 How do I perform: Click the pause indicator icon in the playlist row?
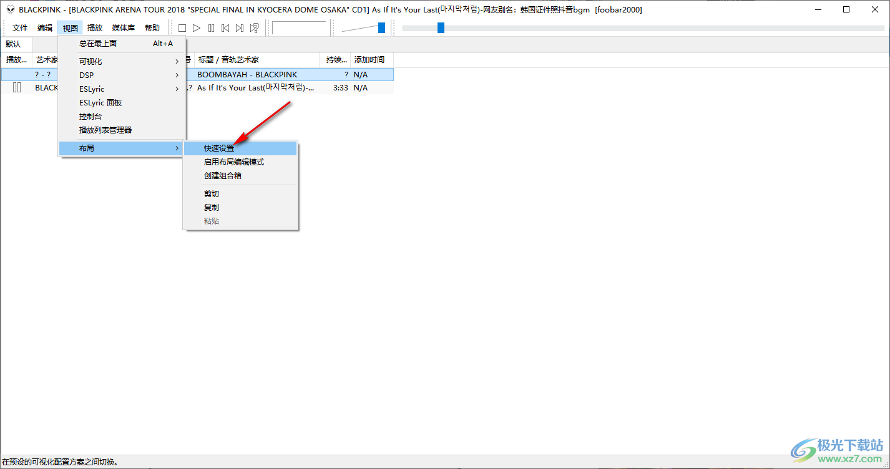pyautogui.click(x=17, y=88)
